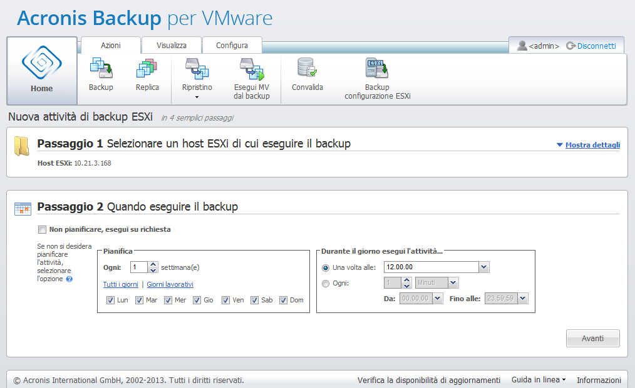Enable Non pianificare, esegui su richiesta

42,229
